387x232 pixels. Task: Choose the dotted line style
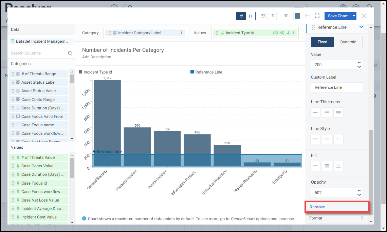338,139
